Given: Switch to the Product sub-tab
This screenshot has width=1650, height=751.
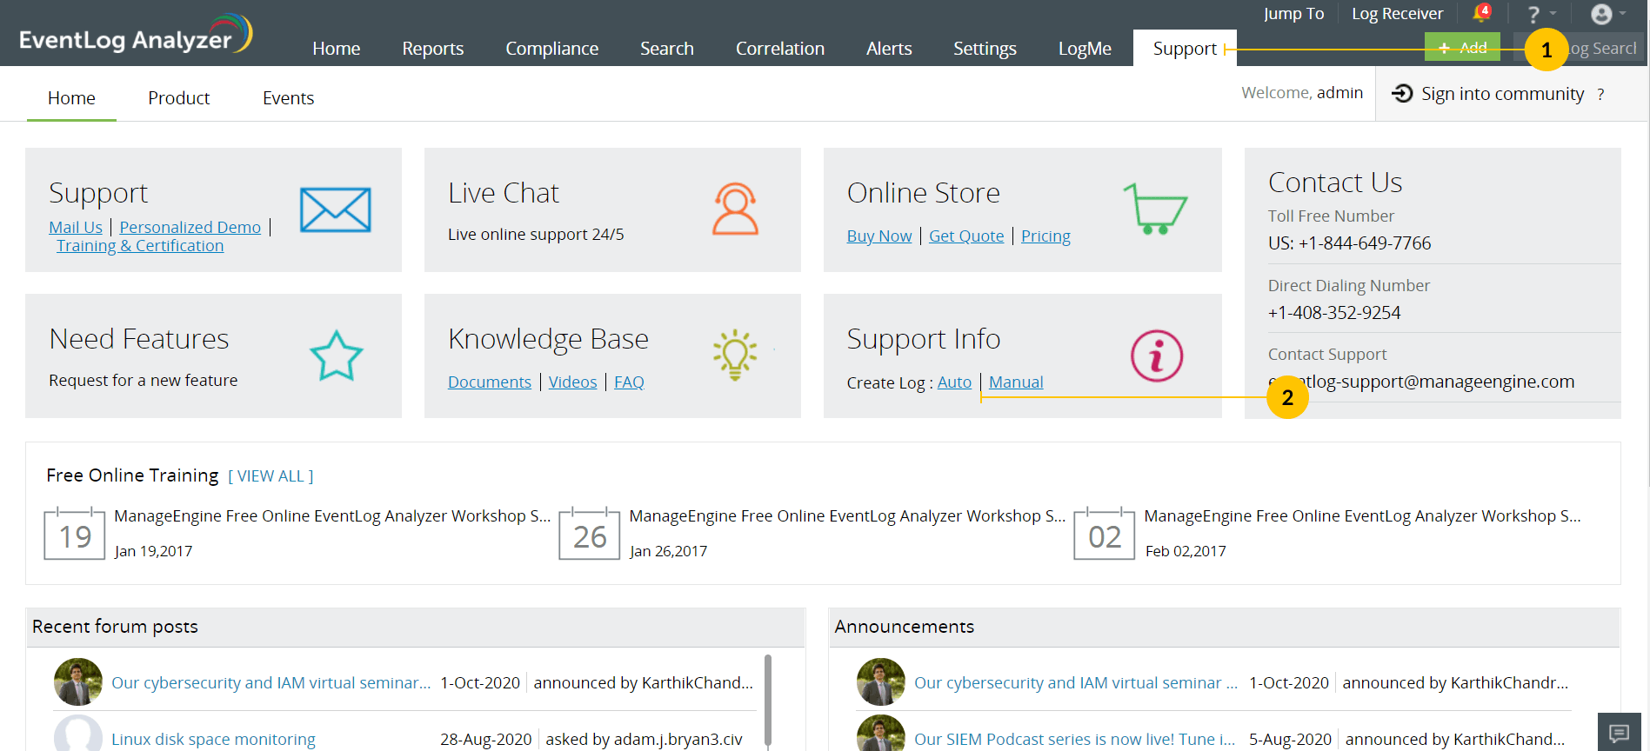Looking at the screenshot, I should click(178, 98).
